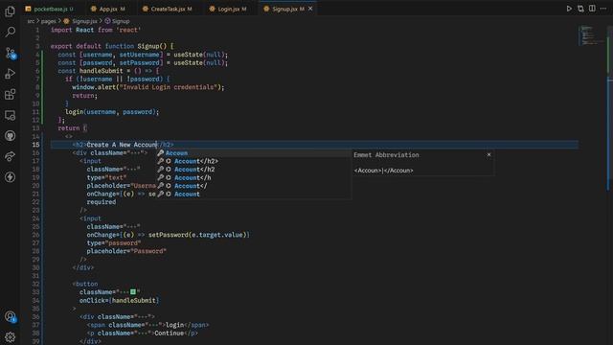The height and width of the screenshot is (345, 613).
Task: Click the Signup.jsx breadcrumb
Action: (x=80, y=21)
